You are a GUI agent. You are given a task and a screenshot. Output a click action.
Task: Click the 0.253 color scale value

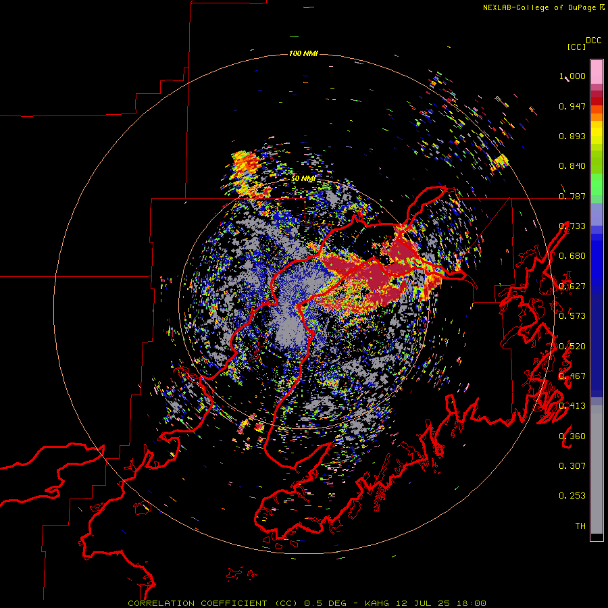coord(572,496)
